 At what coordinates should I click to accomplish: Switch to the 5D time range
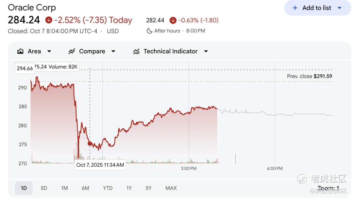[44, 188]
